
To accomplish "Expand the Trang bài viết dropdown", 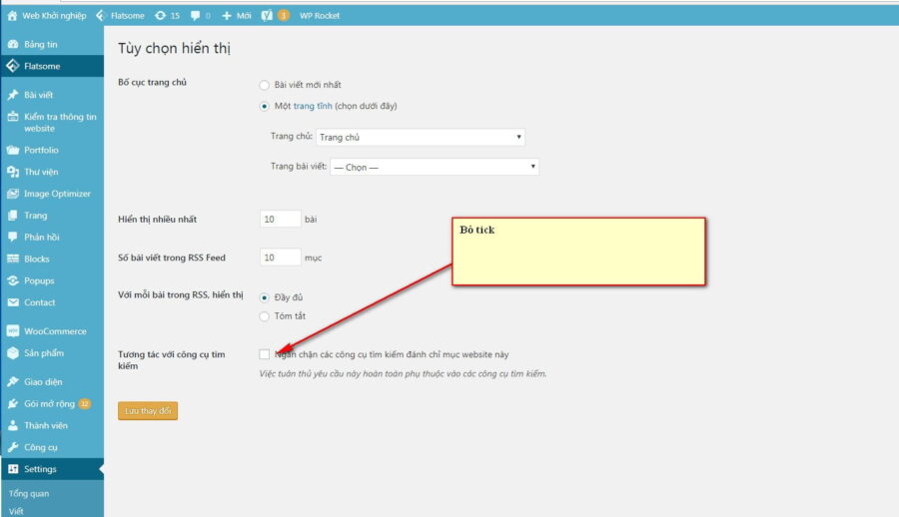I will tap(435, 167).
